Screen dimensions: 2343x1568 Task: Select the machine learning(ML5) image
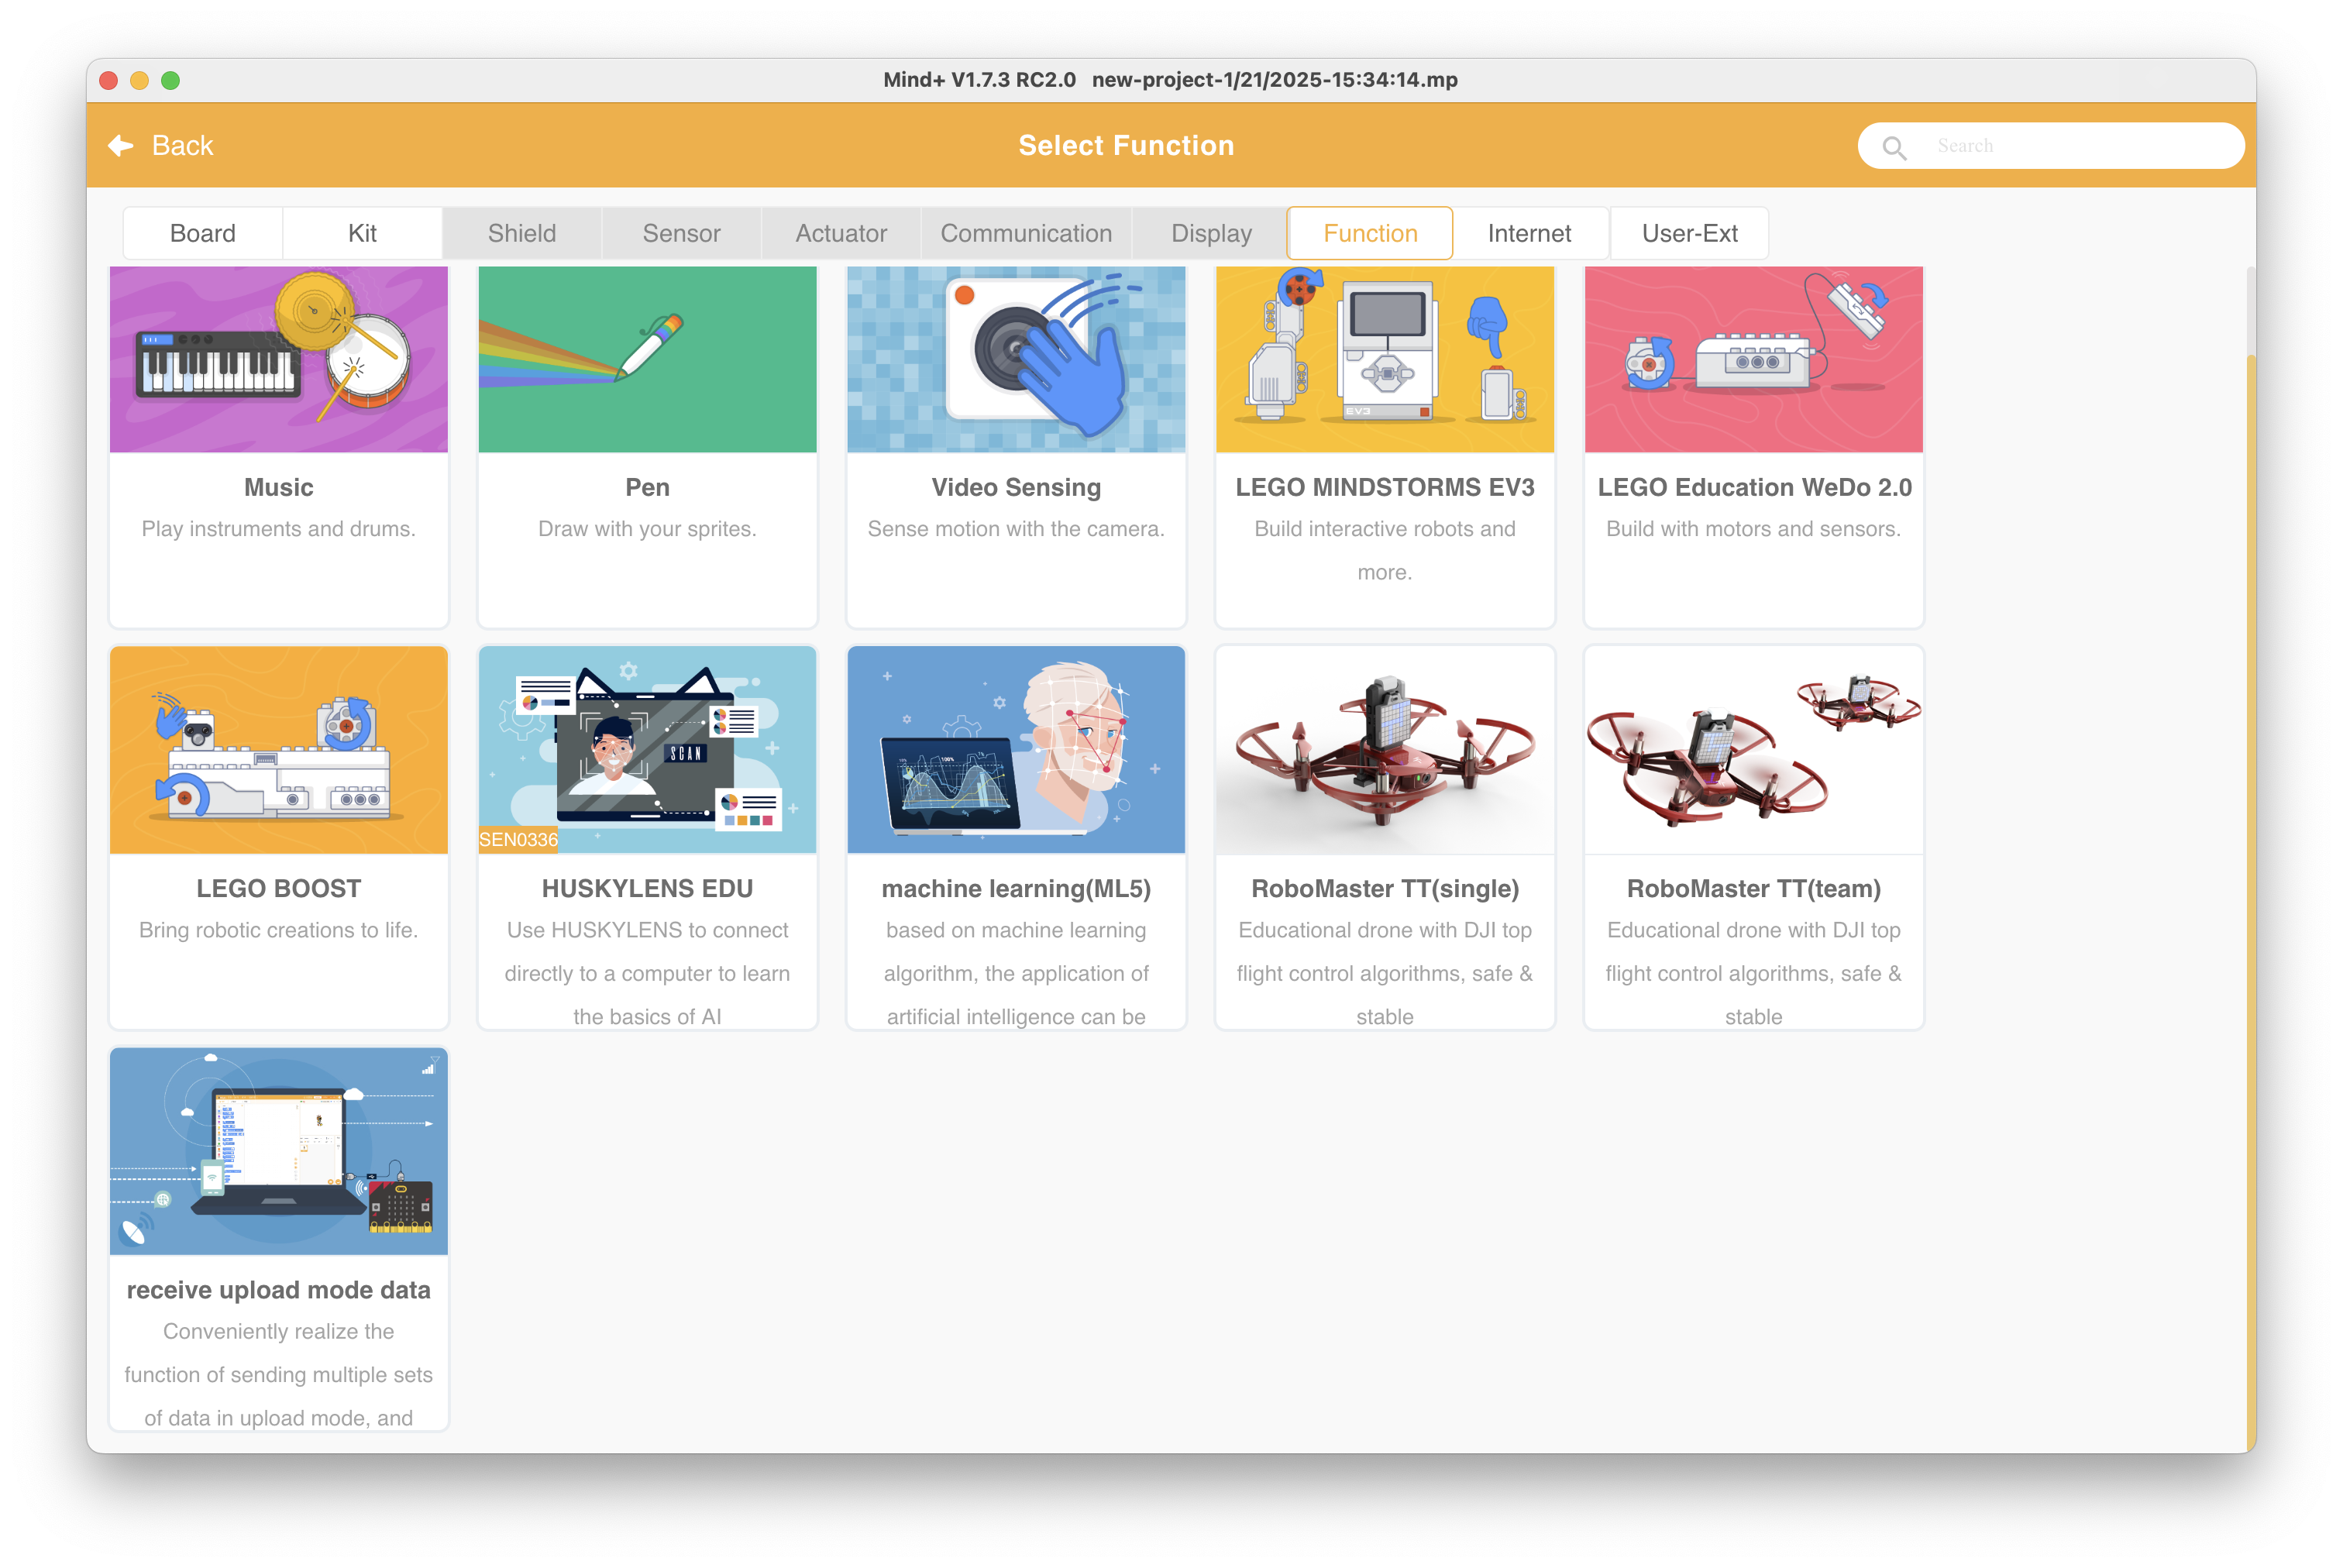(x=1016, y=749)
